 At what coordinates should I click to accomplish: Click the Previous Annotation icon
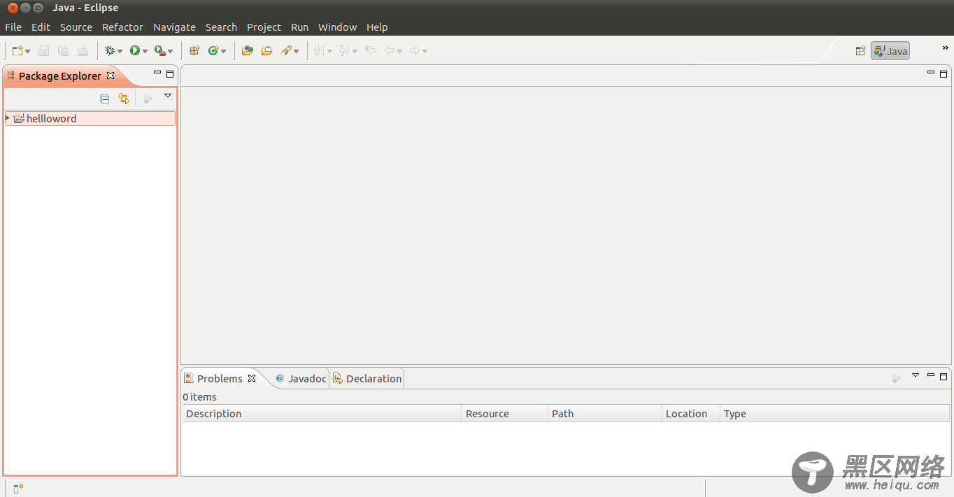pos(343,50)
